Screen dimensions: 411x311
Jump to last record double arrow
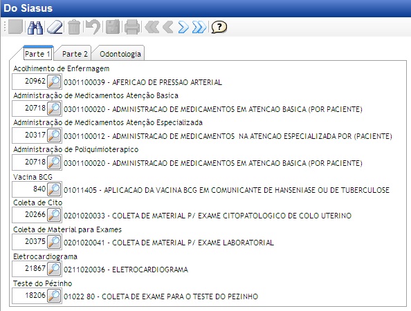tap(199, 27)
